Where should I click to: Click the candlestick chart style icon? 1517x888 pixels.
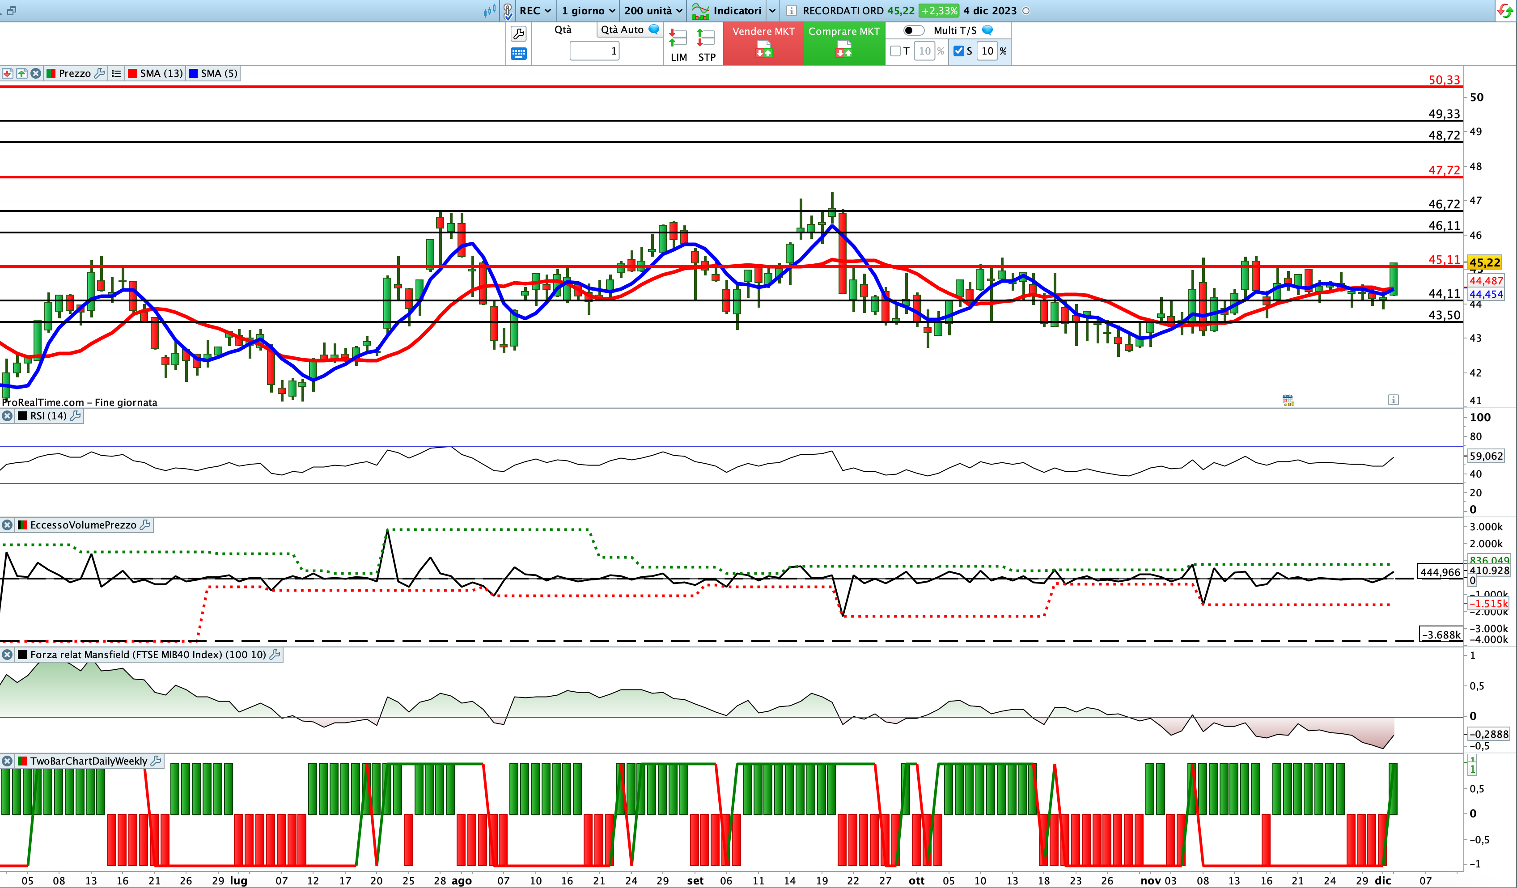tap(489, 10)
